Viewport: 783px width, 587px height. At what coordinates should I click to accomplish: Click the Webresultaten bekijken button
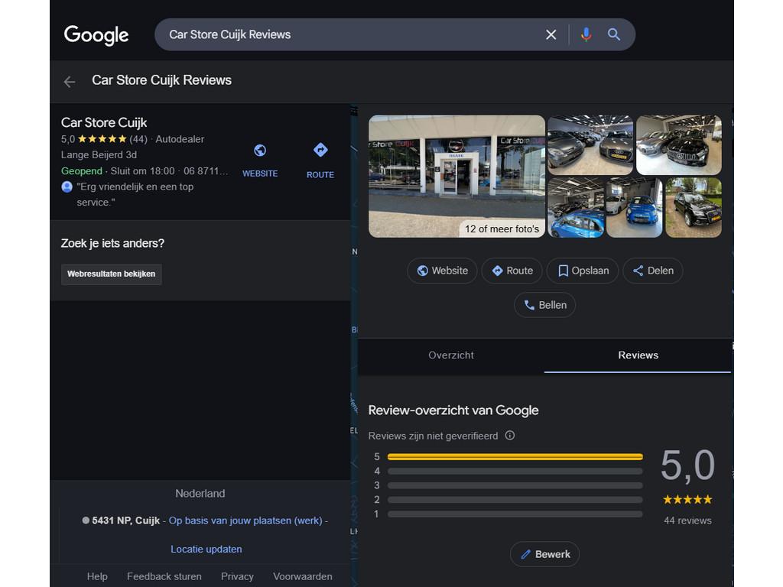112,274
